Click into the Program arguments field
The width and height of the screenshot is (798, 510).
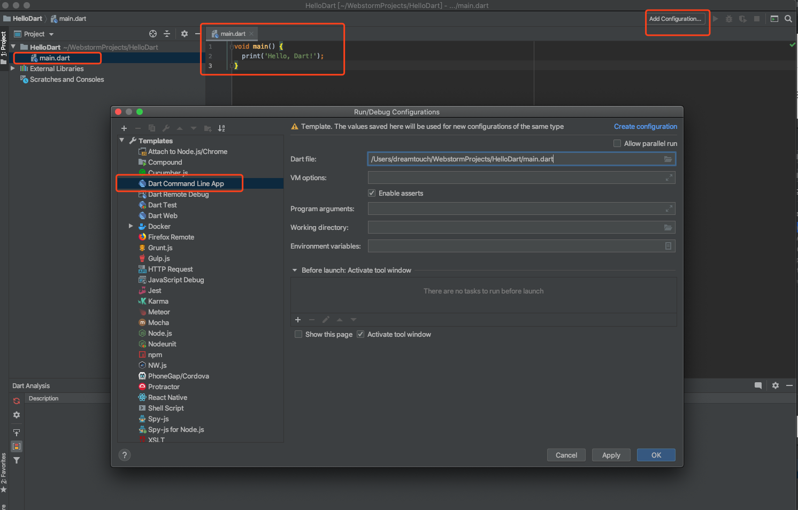(x=516, y=208)
